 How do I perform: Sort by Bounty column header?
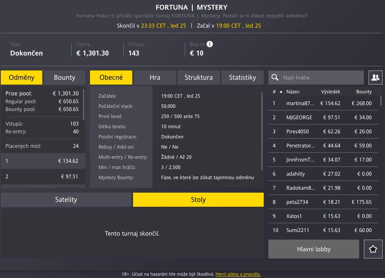(x=364, y=92)
